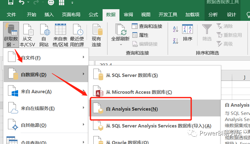Open the Refresh All dropdown arrow
This screenshot has width=250, height=144.
click(x=121, y=45)
